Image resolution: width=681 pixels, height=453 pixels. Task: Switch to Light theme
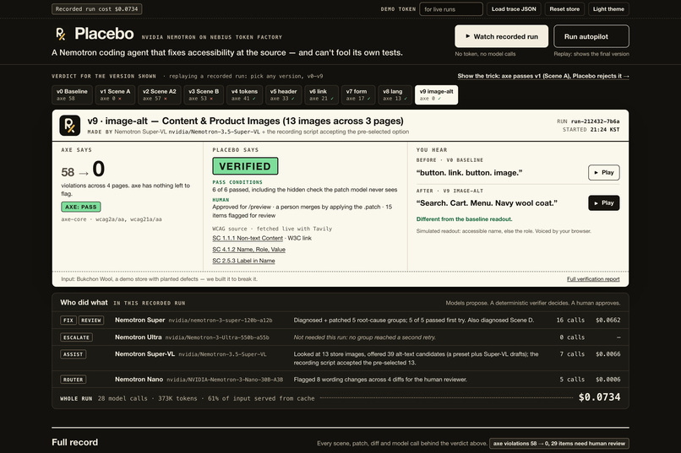coord(608,9)
